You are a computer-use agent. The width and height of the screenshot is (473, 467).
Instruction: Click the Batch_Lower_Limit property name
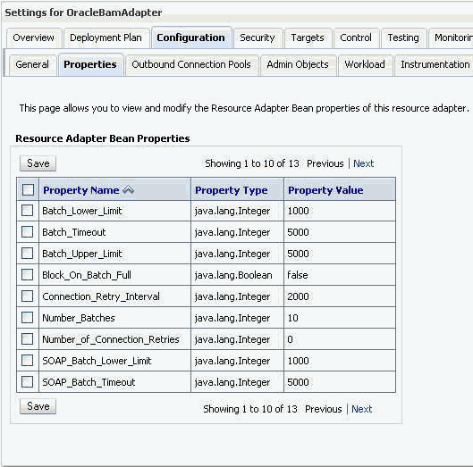tap(82, 211)
